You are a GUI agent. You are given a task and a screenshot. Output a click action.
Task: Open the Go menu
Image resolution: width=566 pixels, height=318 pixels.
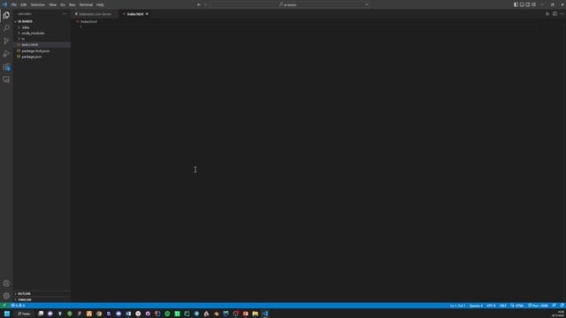(x=63, y=4)
